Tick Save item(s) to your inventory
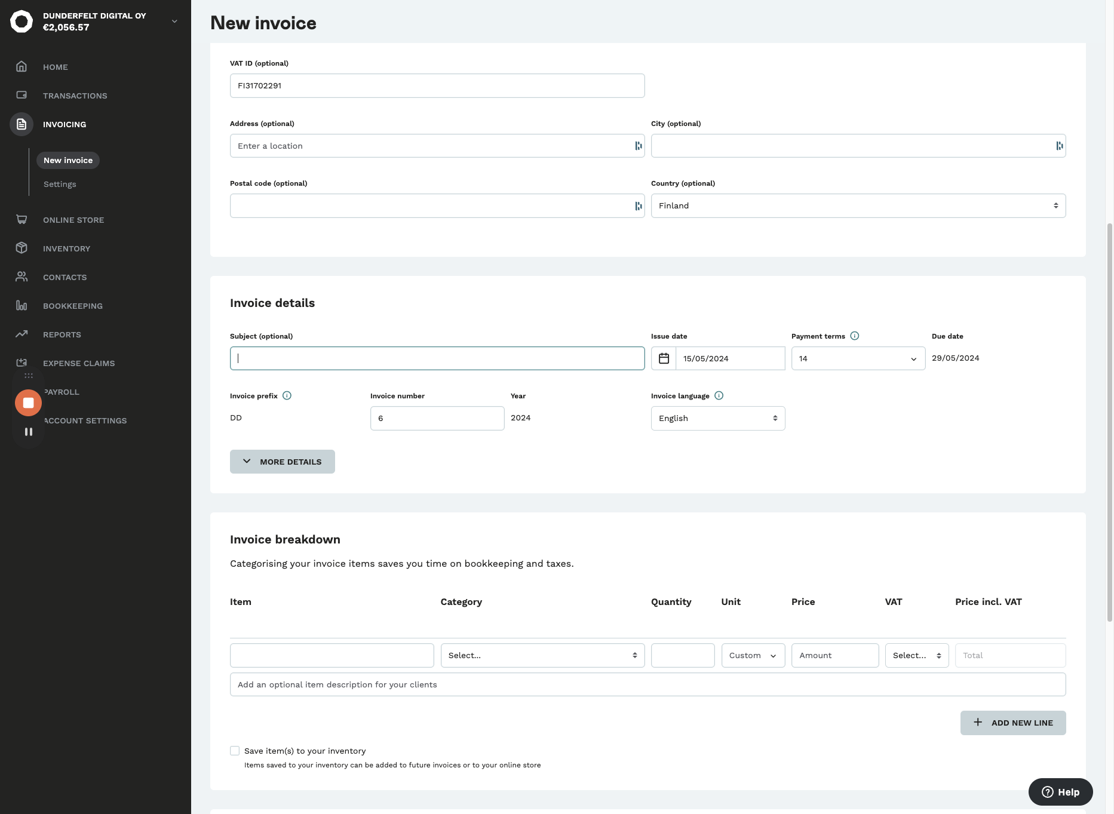 pos(235,751)
